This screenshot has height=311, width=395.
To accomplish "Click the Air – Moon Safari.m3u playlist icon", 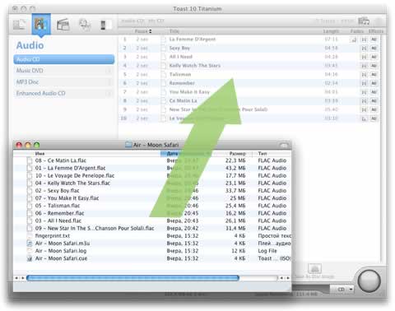I will pos(30,244).
